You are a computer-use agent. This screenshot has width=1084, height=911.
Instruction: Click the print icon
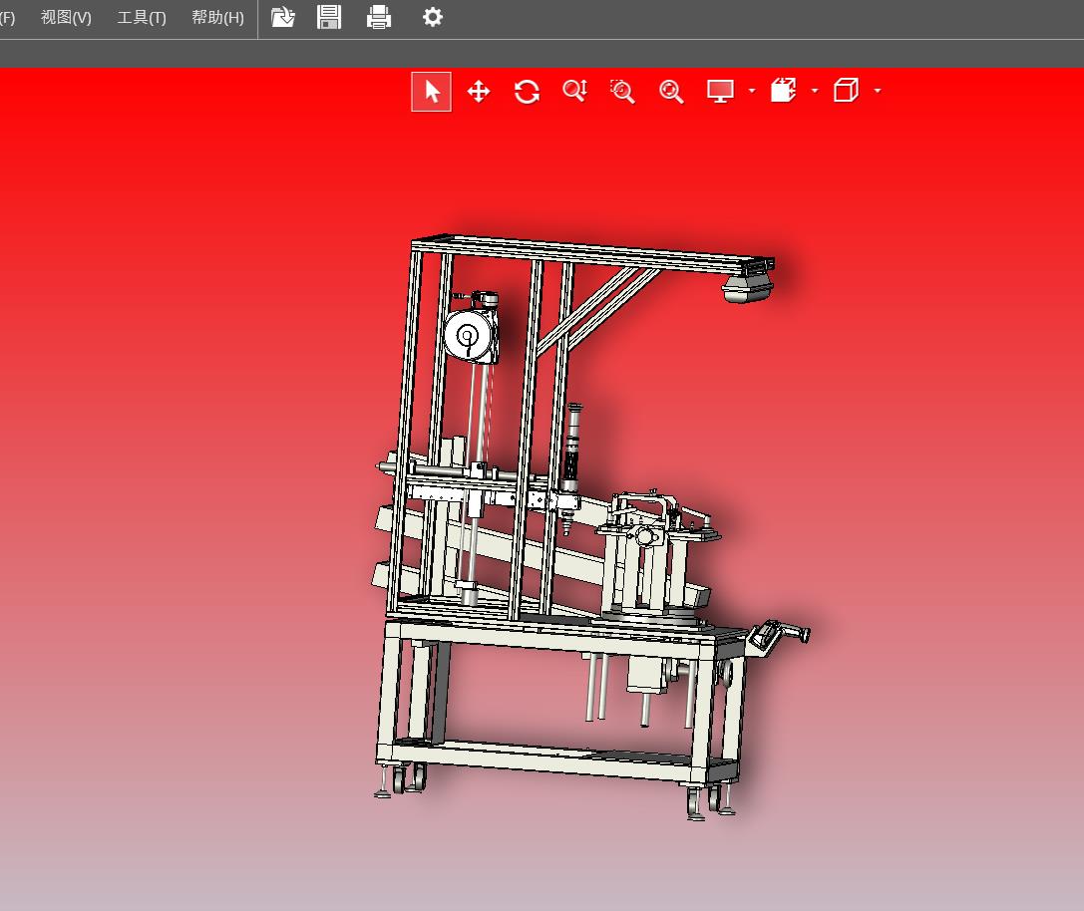(379, 17)
